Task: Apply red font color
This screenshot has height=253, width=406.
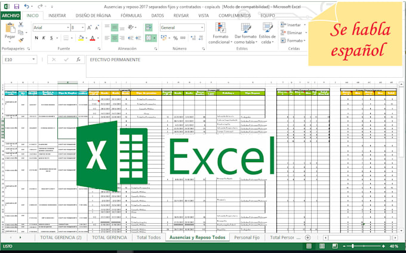Action: pyautogui.click(x=93, y=38)
